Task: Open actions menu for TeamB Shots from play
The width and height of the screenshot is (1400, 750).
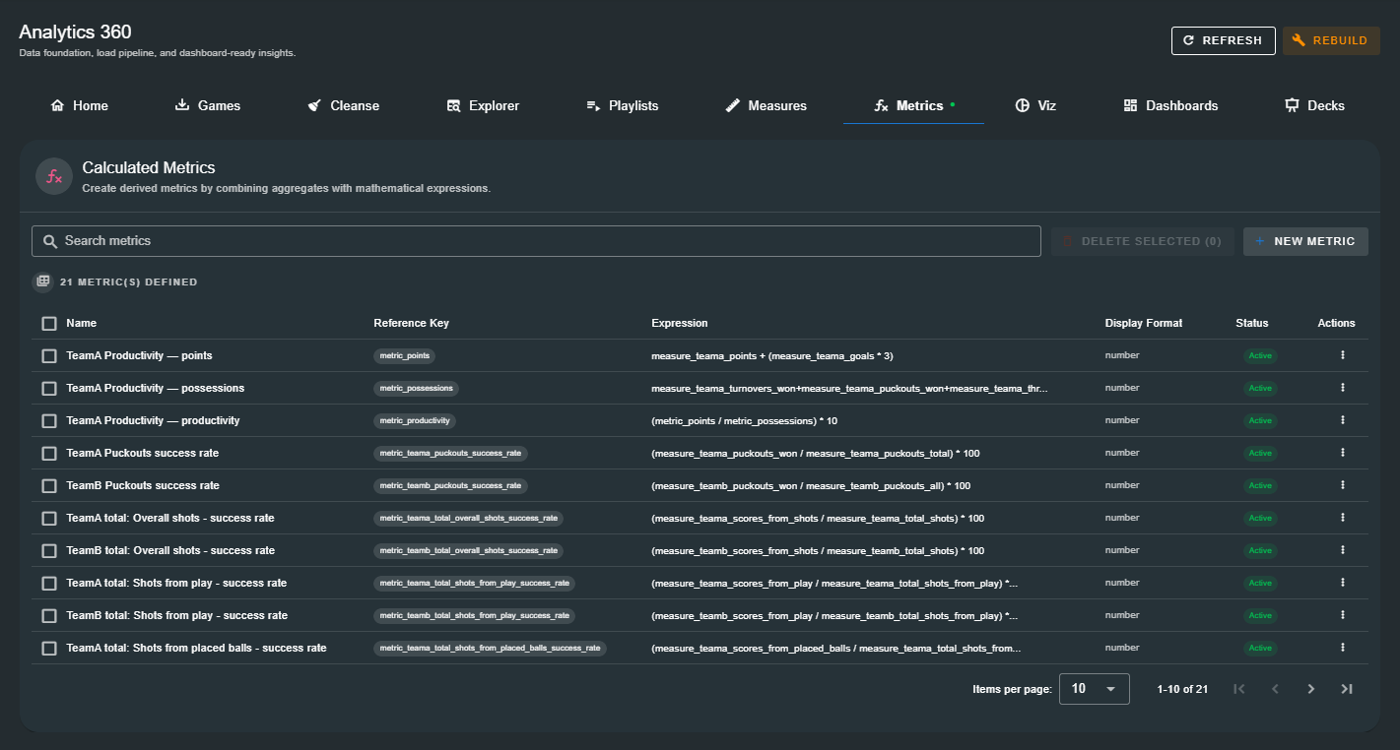Action: click(1342, 615)
